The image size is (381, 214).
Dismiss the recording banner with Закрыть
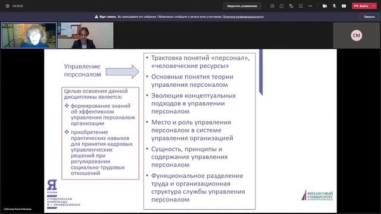(369, 17)
